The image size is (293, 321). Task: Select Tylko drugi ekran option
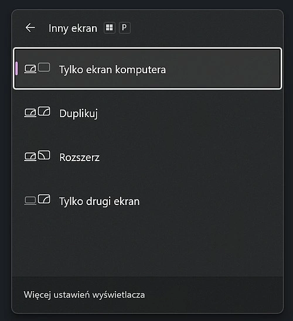coord(148,200)
